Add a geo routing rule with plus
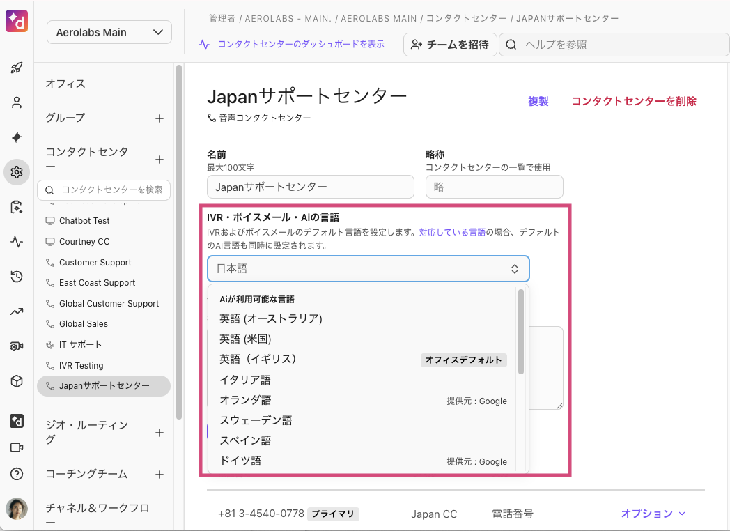 pyautogui.click(x=160, y=433)
